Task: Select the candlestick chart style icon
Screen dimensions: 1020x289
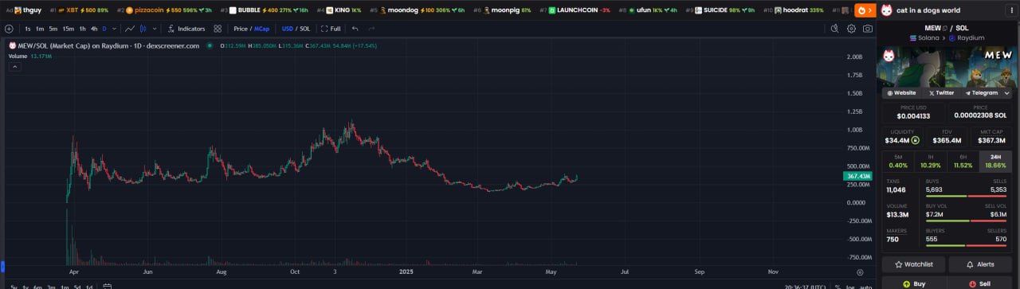Action: coord(143,29)
